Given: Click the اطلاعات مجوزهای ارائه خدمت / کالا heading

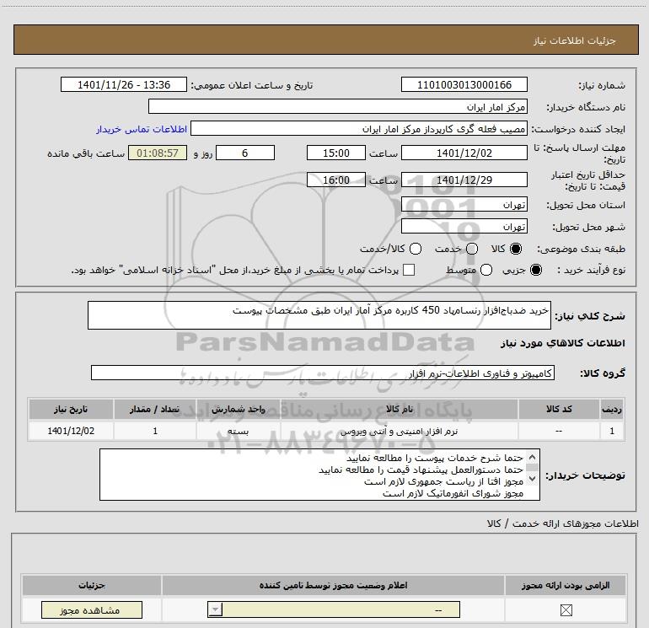Looking at the screenshot, I should 562,523.
